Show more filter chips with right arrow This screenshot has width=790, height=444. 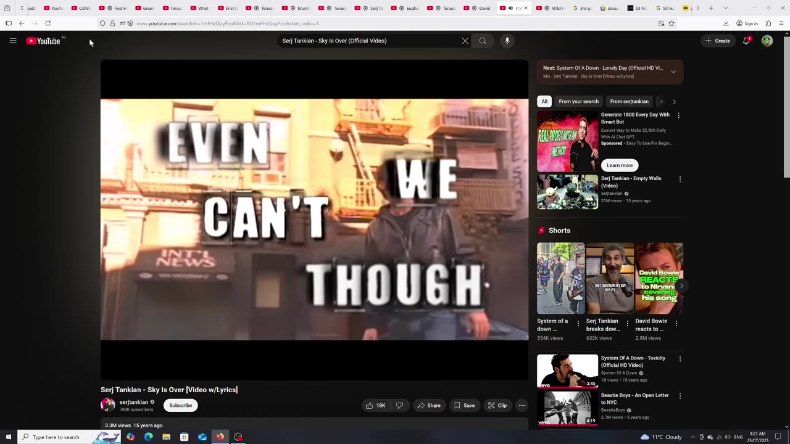click(674, 102)
